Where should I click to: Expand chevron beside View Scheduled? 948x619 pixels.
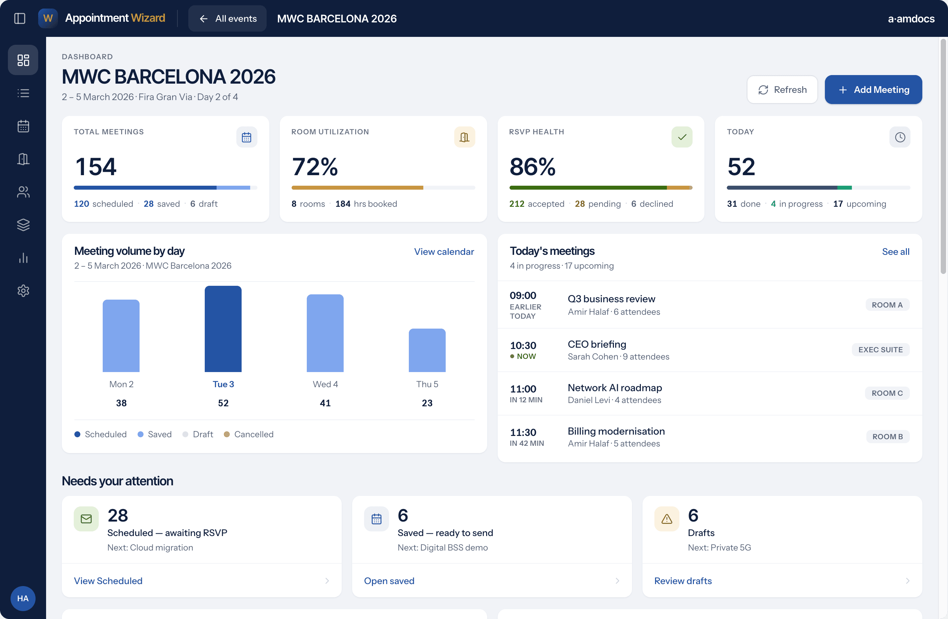pos(327,581)
